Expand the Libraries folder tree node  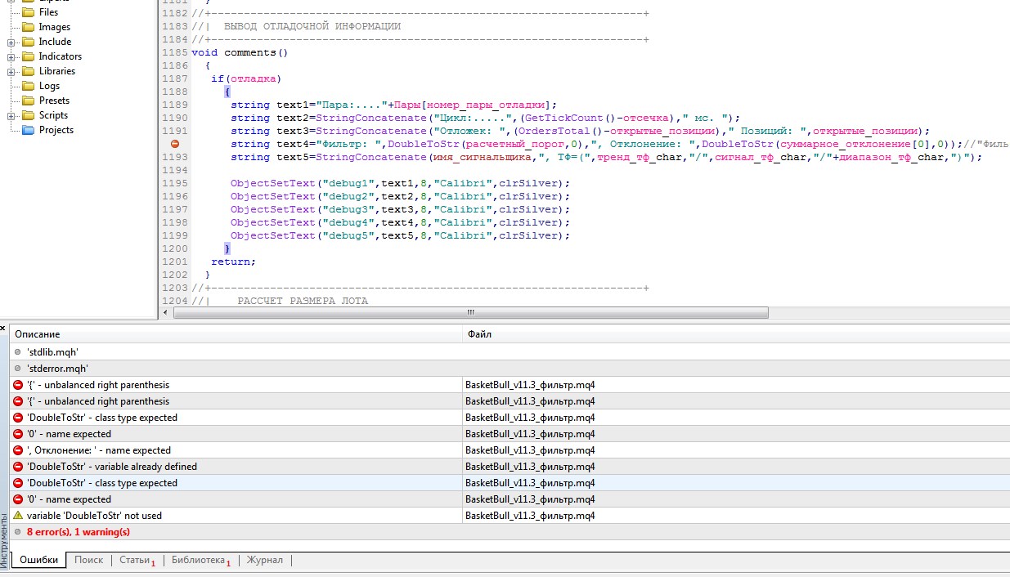coord(11,71)
